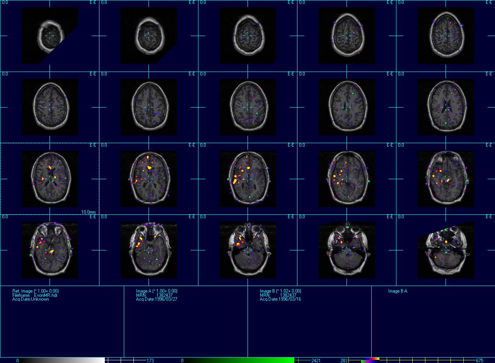Click the Image A info panel
495x363 pixels.
[186, 321]
